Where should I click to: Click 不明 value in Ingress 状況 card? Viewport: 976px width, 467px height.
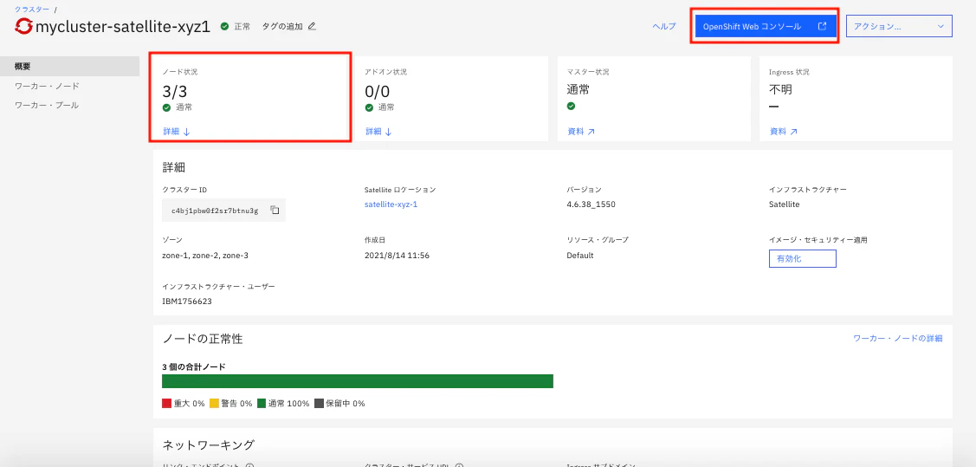tap(780, 89)
